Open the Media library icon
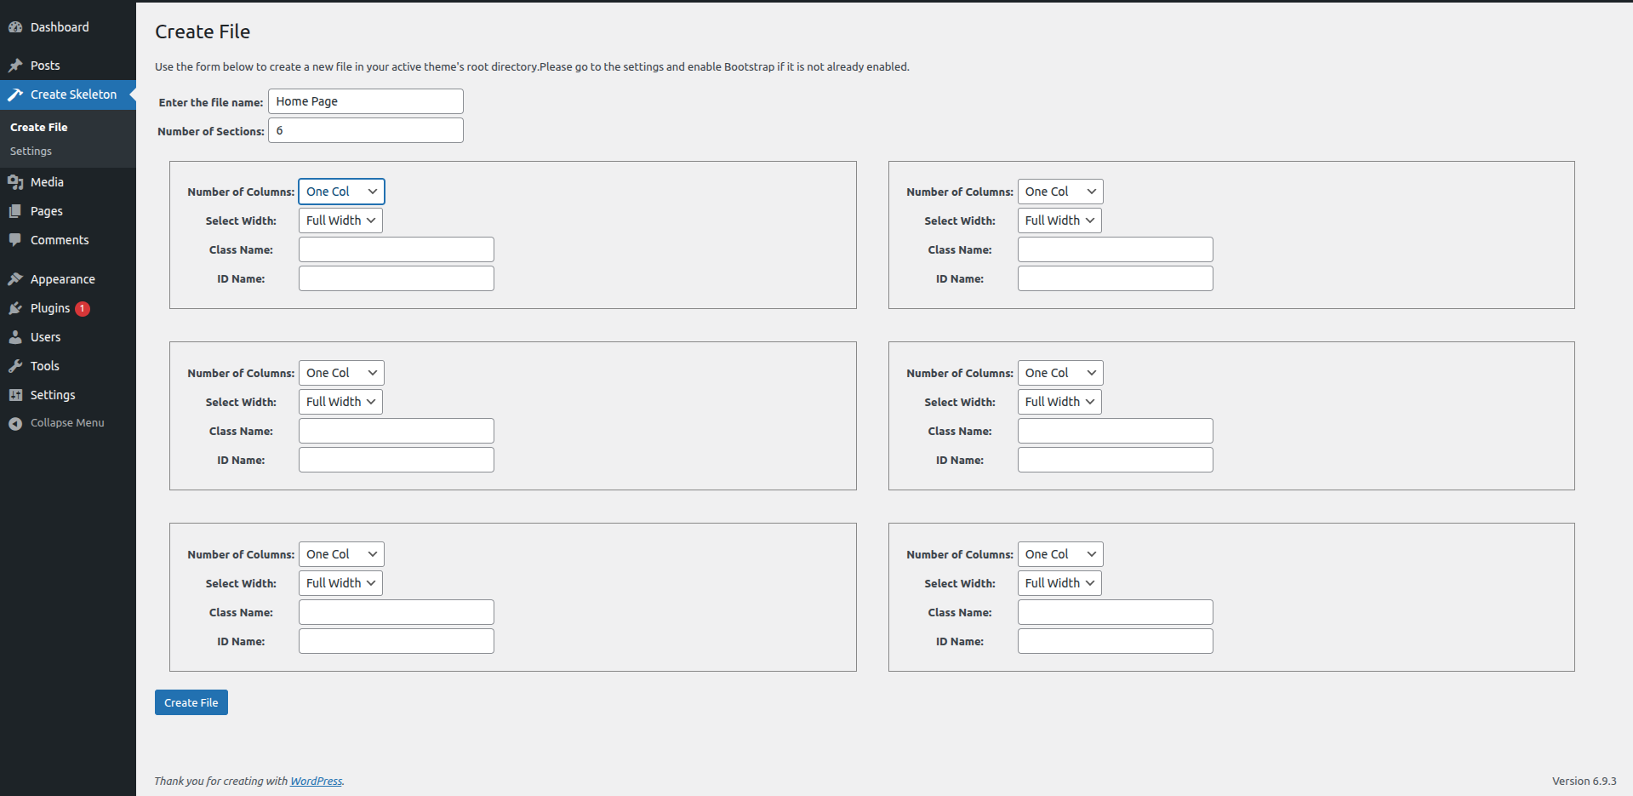1633x796 pixels. (17, 181)
